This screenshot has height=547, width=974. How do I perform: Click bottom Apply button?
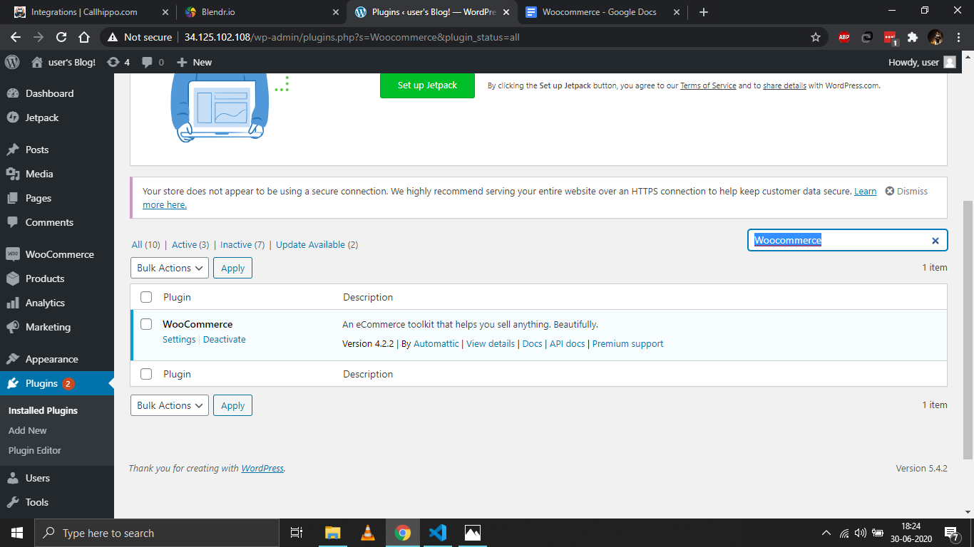[232, 405]
